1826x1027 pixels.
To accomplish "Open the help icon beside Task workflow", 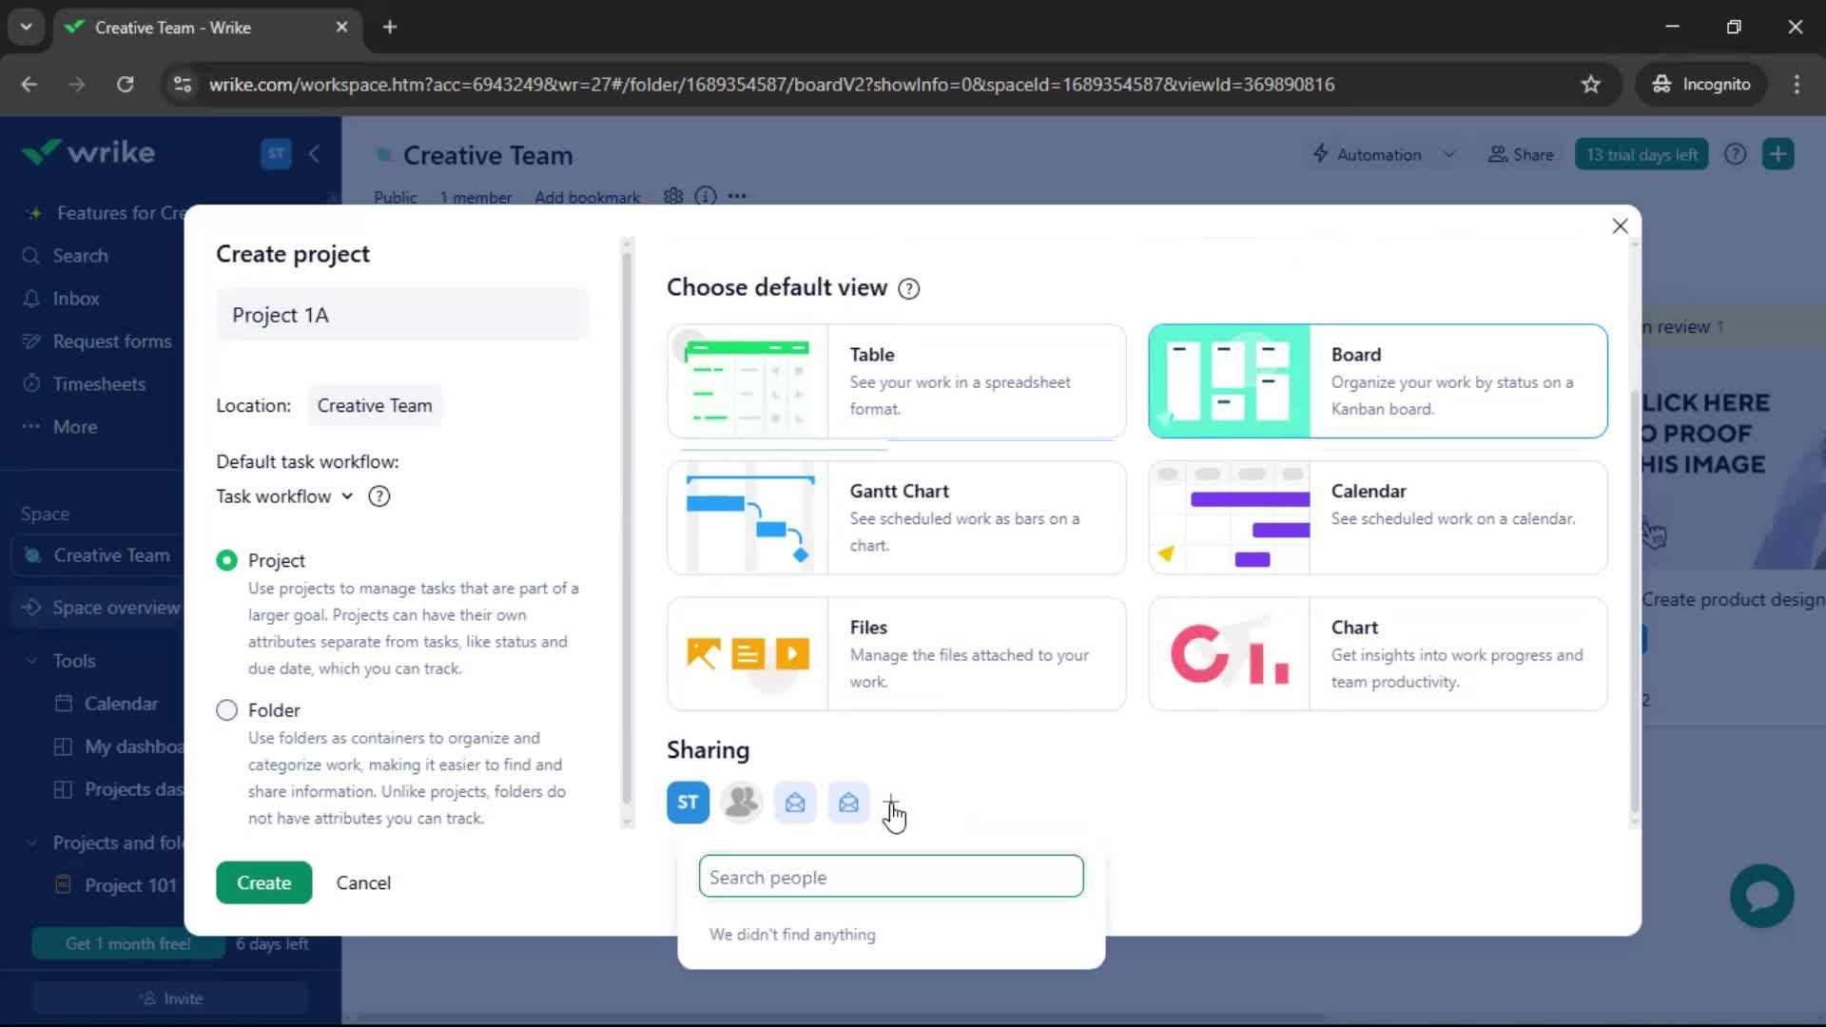I will (x=379, y=496).
